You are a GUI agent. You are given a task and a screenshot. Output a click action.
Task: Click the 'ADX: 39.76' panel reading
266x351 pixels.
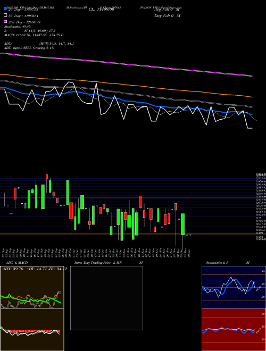12,269
